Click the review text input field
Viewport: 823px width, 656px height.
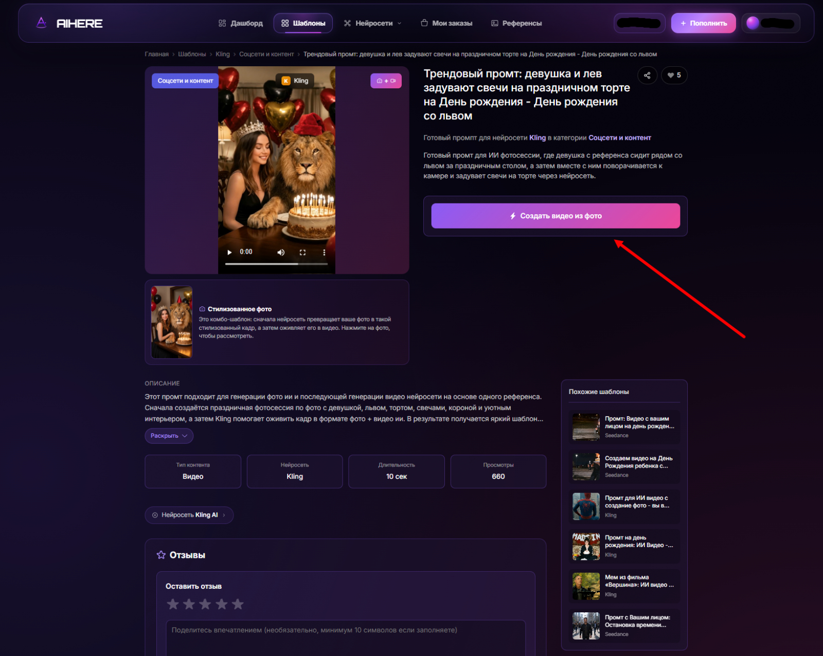click(x=346, y=637)
